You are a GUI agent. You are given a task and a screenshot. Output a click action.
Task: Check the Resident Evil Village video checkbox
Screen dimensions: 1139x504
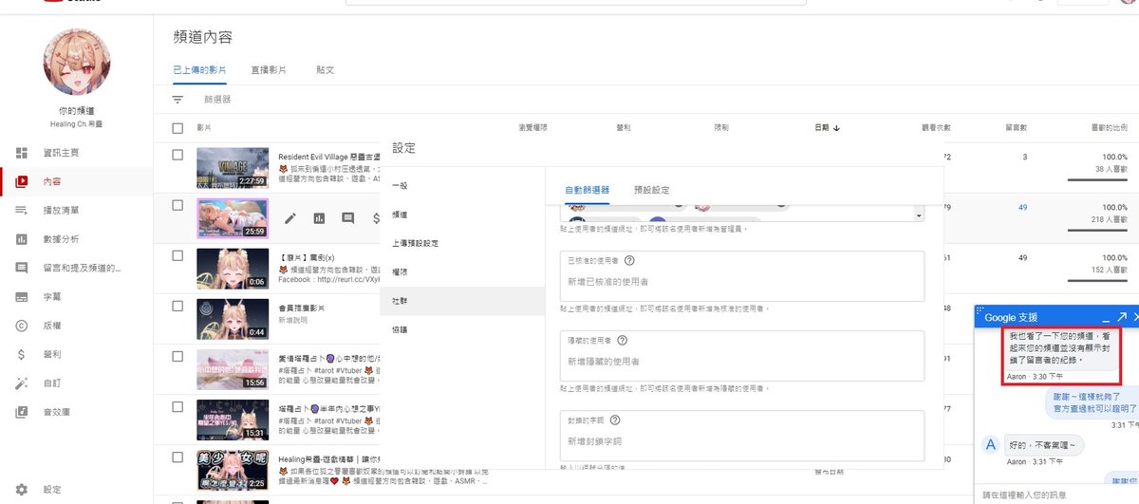click(x=177, y=154)
